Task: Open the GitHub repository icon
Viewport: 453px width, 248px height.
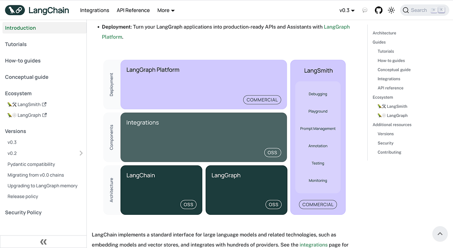Action: [x=379, y=10]
